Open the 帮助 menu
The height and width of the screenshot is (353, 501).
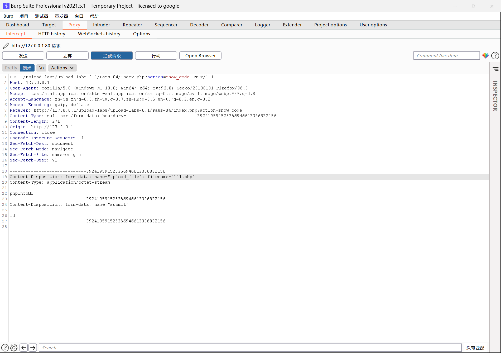94,16
